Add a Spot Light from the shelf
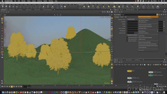The height and width of the screenshot is (94, 167). point(88,7)
